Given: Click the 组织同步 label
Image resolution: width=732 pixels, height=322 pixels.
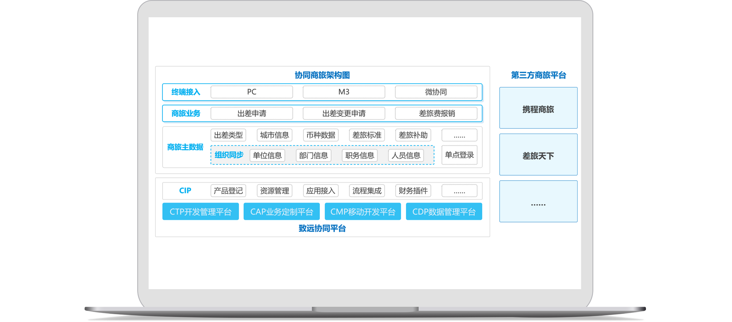Looking at the screenshot, I should (x=229, y=155).
